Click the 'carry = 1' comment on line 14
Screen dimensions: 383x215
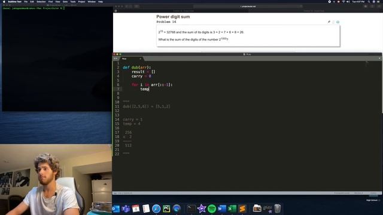pyautogui.click(x=133, y=119)
